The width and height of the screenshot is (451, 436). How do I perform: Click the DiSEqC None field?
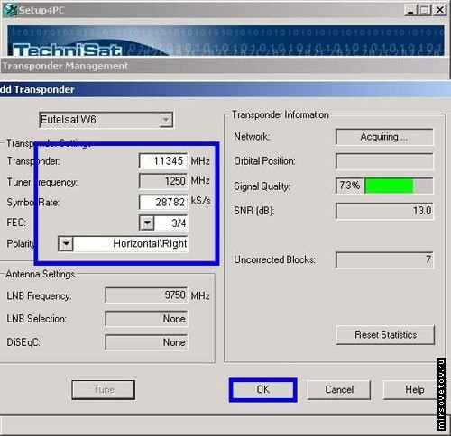click(x=146, y=342)
